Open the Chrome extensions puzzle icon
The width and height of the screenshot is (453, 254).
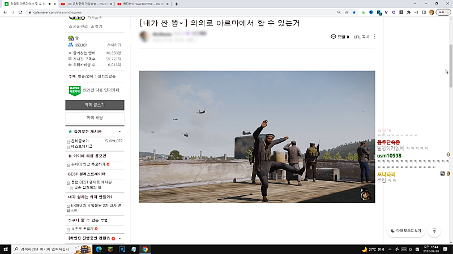pos(408,12)
